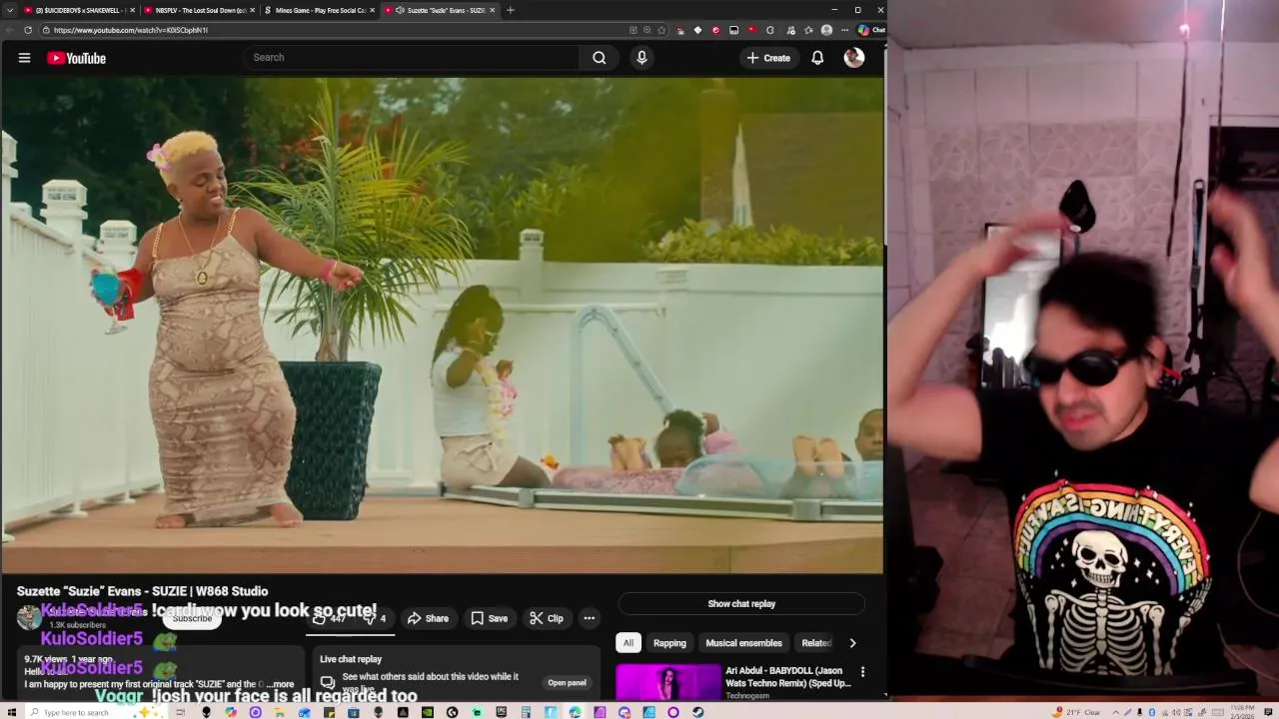Open the Create menu

tap(768, 58)
